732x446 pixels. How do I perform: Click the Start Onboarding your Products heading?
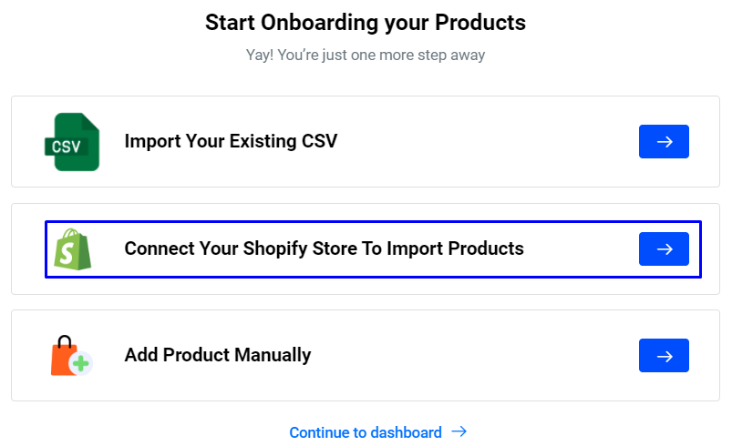click(x=366, y=22)
